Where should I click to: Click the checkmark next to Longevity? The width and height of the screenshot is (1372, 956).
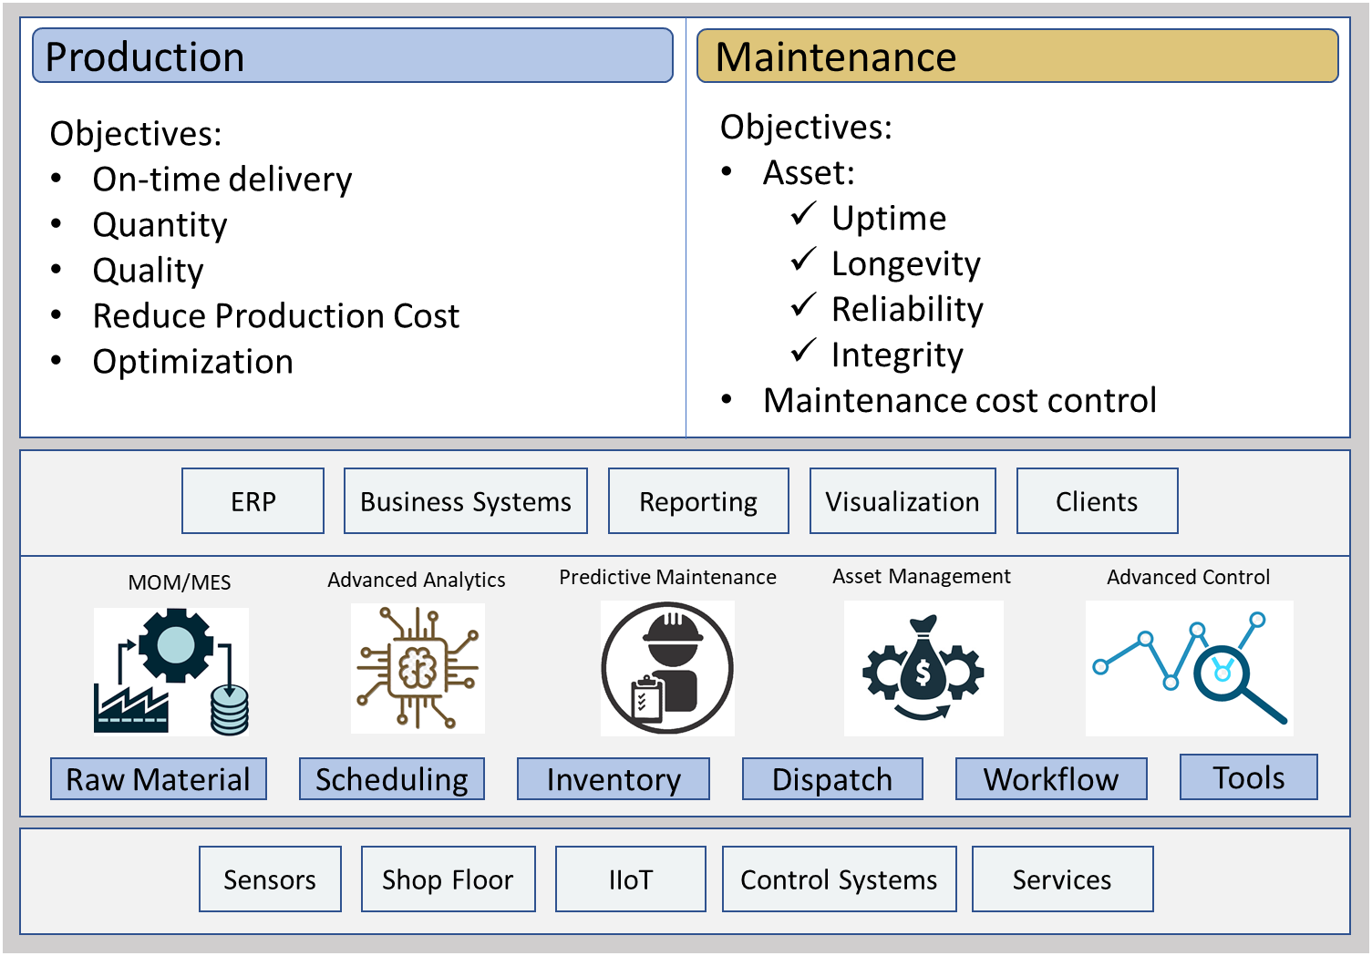[803, 262]
